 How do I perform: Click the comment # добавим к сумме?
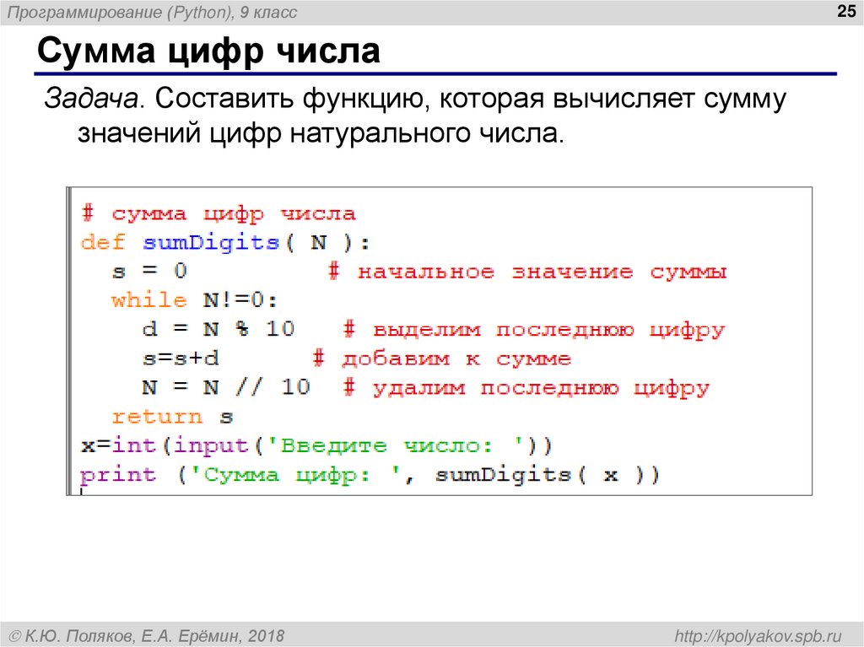pos(443,358)
